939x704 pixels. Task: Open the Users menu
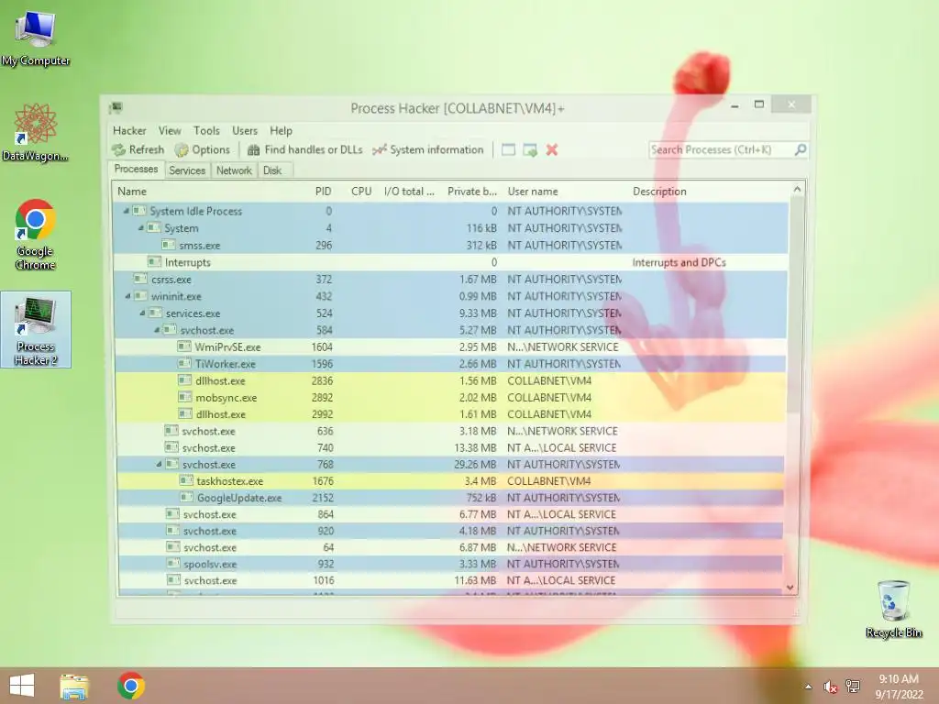(244, 130)
